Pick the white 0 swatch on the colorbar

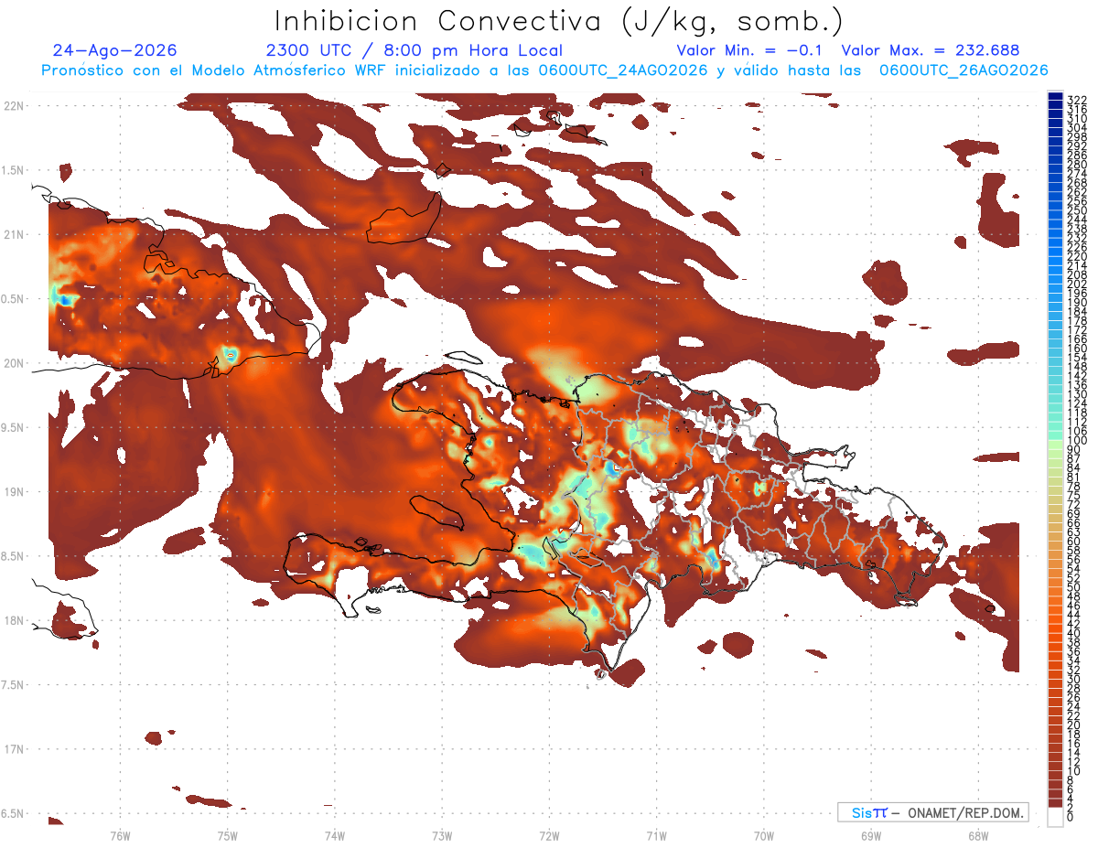click(x=1055, y=816)
